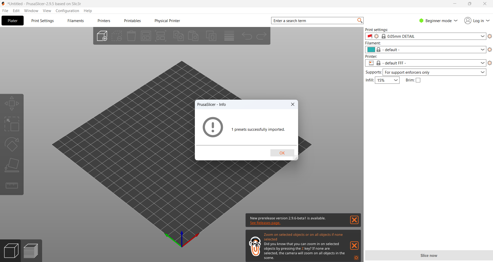Viewport: 493px width, 262px height.
Task: Click the Add object cube icon
Action: 102,36
